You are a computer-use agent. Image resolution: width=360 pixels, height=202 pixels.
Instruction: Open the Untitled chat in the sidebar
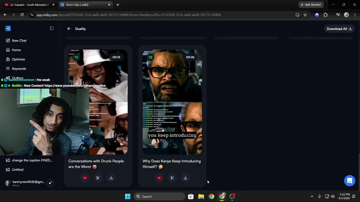point(15,170)
